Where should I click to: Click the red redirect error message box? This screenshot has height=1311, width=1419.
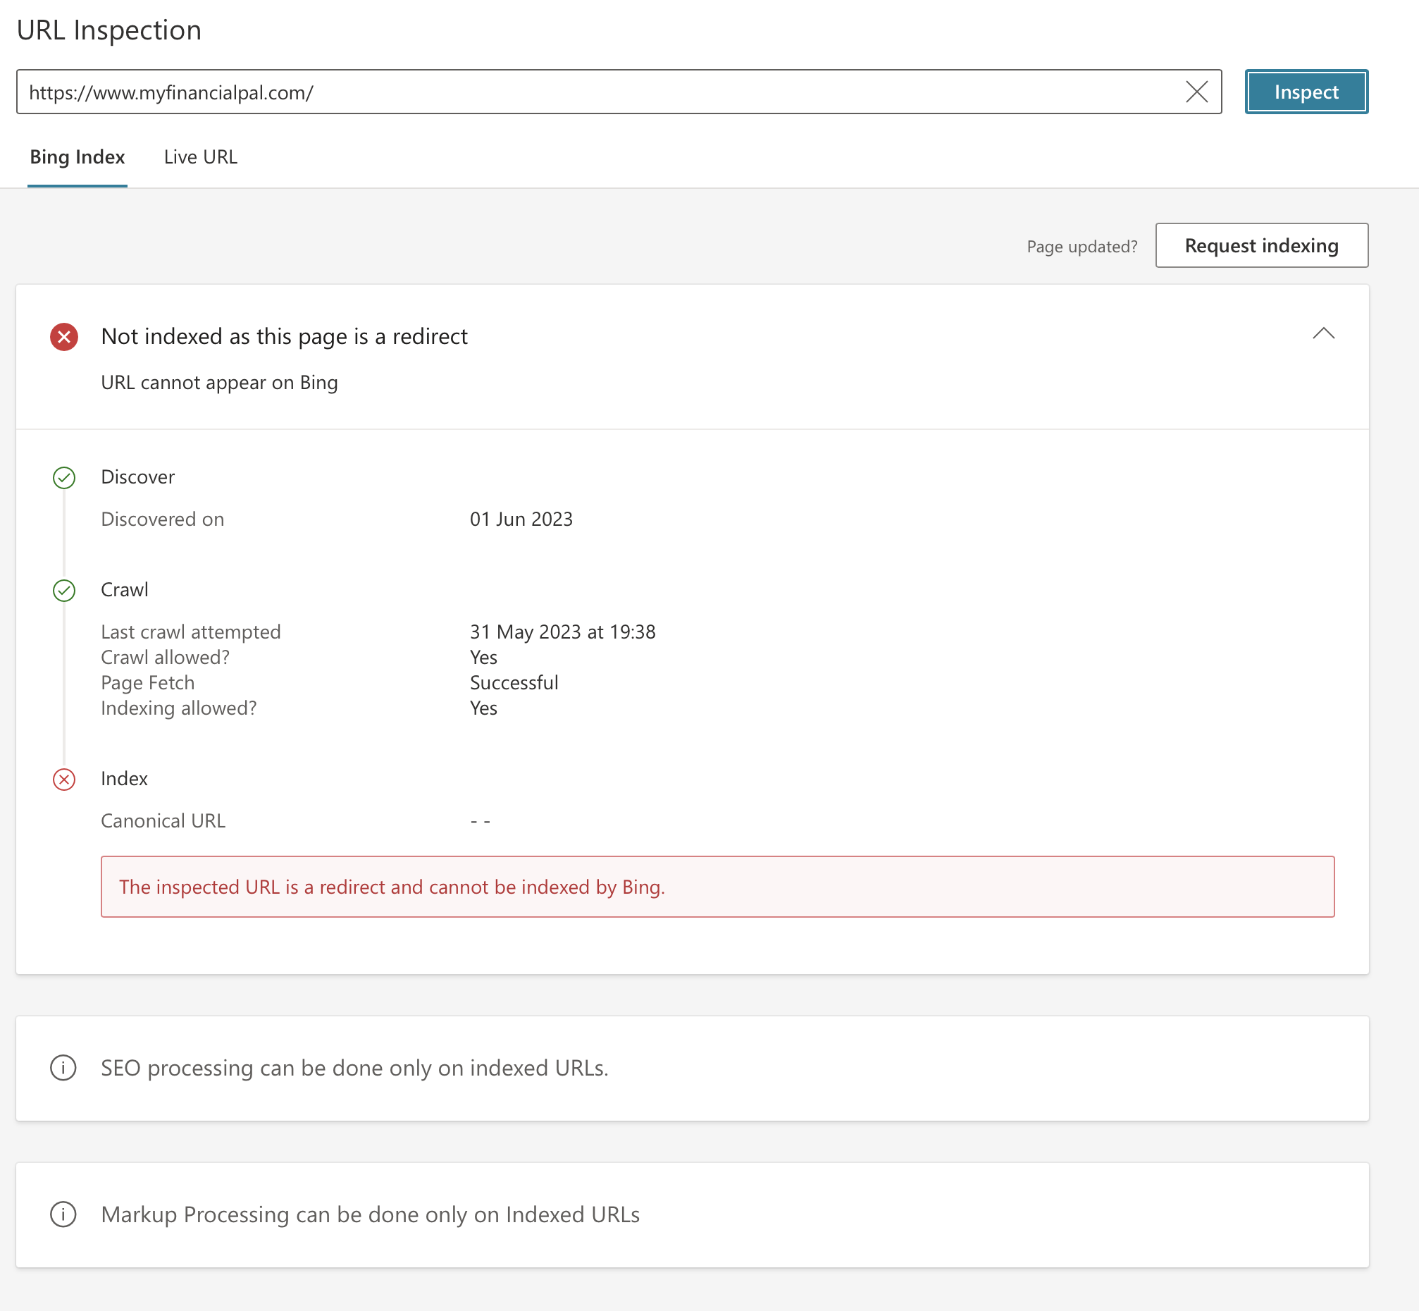(717, 886)
